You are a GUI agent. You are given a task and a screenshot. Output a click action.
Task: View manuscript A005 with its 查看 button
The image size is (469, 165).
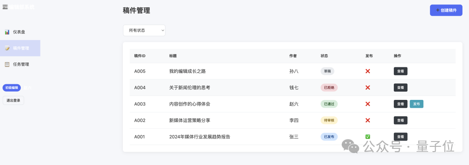[x=400, y=71]
